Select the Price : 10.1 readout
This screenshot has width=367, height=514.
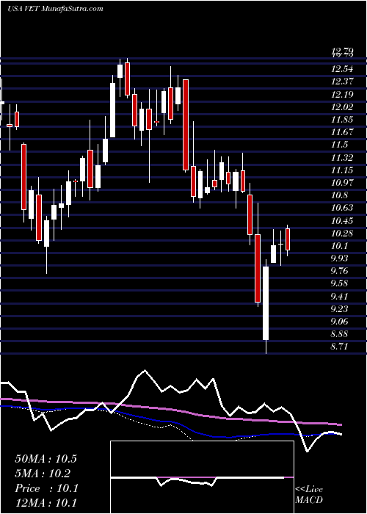point(46,488)
